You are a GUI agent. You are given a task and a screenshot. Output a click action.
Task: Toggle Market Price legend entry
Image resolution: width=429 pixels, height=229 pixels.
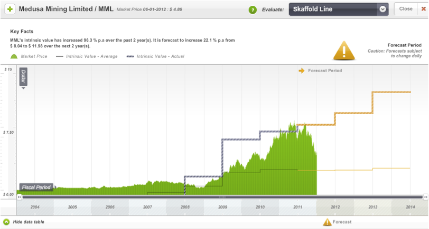pos(29,56)
